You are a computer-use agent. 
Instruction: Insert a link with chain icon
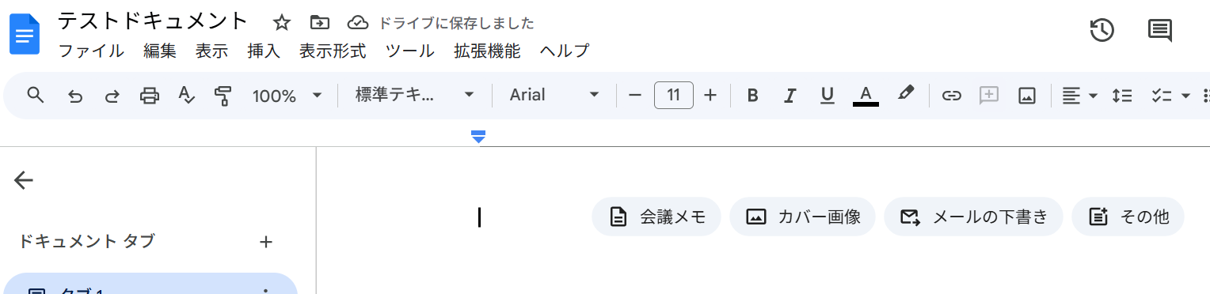tap(951, 96)
